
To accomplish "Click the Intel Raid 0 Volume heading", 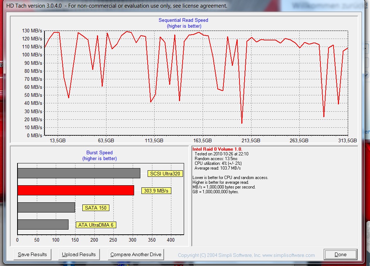I will [217, 149].
